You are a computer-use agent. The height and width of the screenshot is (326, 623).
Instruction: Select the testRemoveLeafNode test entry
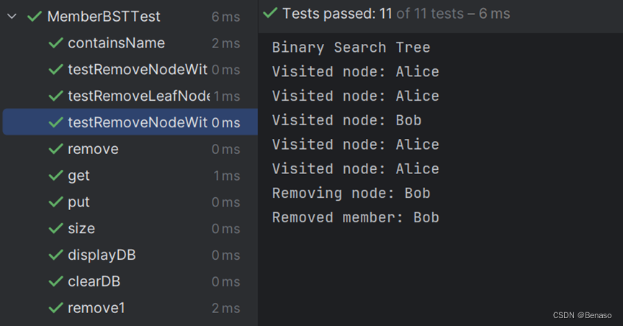pyautogui.click(x=130, y=96)
